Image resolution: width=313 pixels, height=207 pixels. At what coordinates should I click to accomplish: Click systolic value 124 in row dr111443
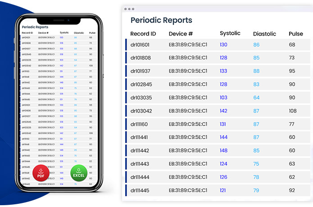click(x=223, y=164)
